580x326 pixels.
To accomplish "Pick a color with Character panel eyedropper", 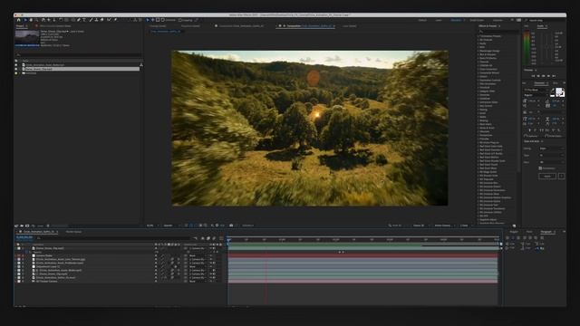I will pyautogui.click(x=552, y=91).
